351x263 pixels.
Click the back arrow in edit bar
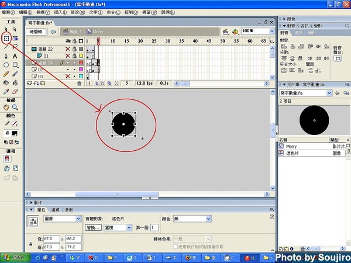tap(53, 32)
